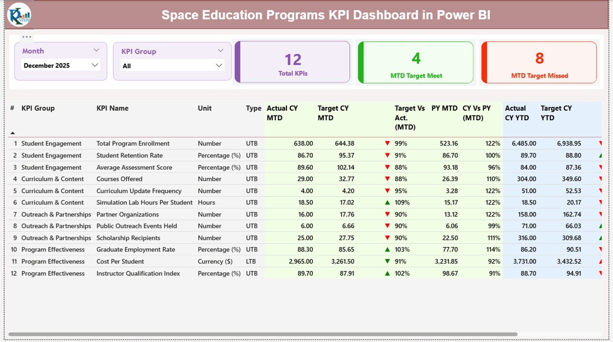Screen dimensions: 613x342
Task: Click the KR analytics logo icon
Action: coord(18,15)
